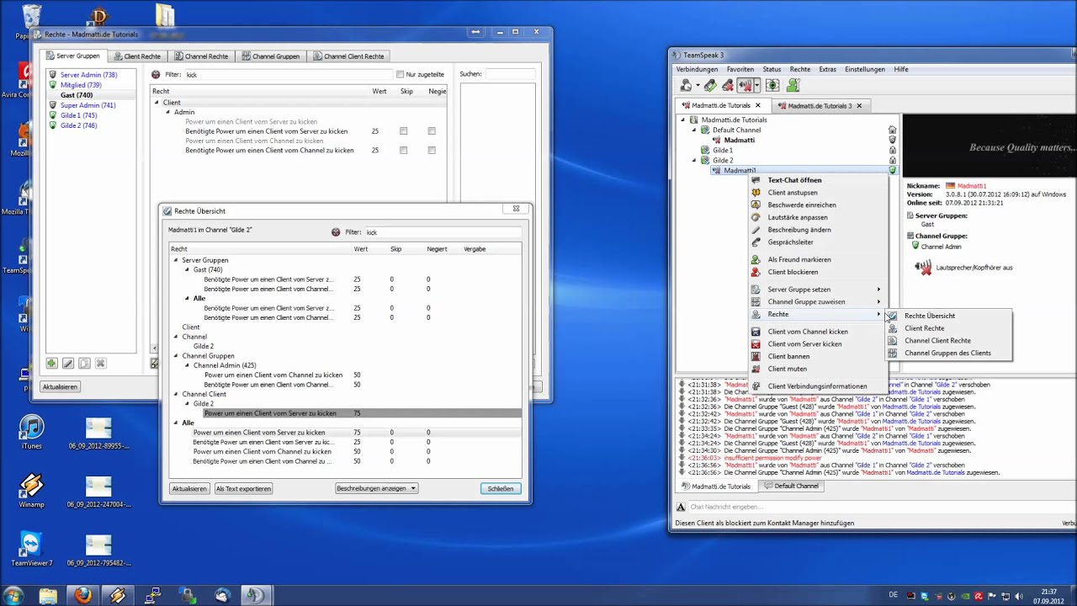
Task: Toggle the Nur zugeteilte checkbox
Action: [400, 74]
